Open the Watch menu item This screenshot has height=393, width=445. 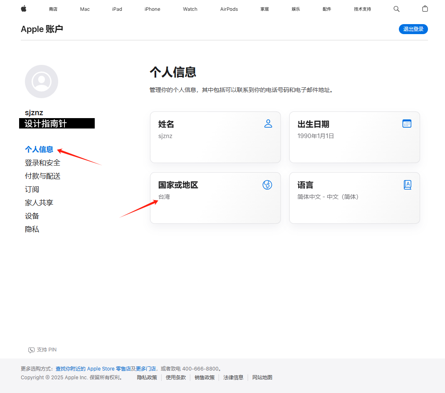coord(190,9)
